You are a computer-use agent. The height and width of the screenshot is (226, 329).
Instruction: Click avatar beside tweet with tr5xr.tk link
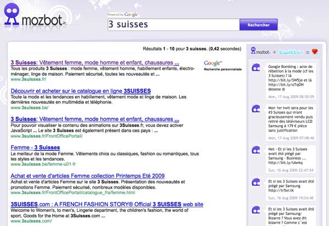[256, 182]
